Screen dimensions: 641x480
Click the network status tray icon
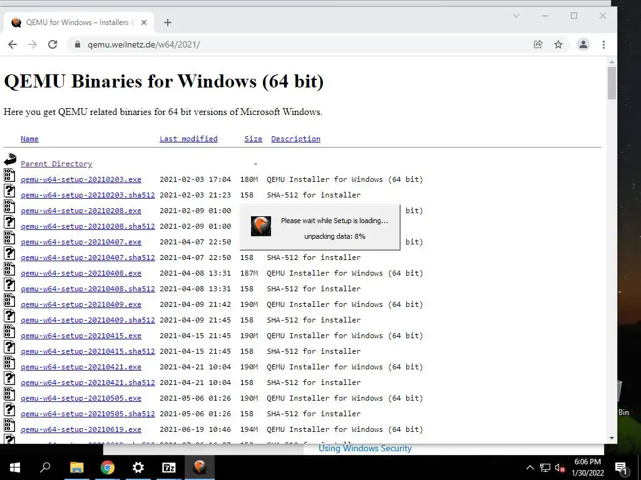click(x=545, y=467)
